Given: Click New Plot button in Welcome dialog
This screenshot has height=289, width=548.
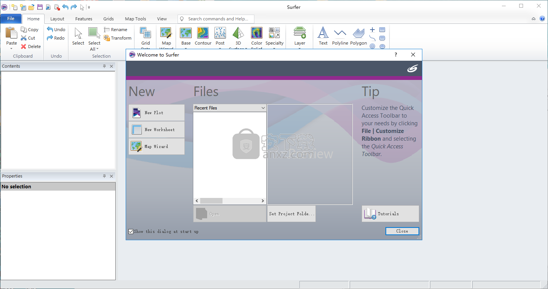Looking at the screenshot, I should (x=156, y=113).
